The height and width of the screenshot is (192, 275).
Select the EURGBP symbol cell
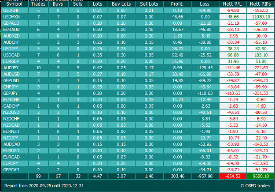[15, 61]
